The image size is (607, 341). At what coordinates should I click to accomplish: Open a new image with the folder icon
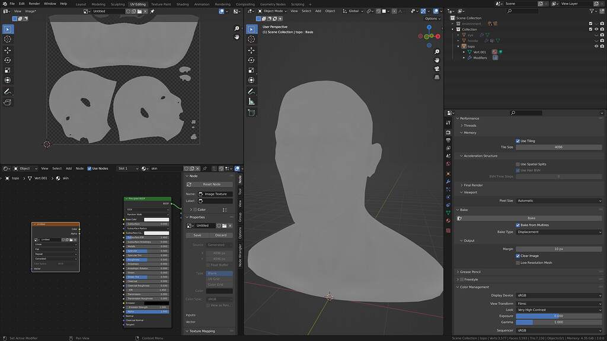click(x=224, y=226)
